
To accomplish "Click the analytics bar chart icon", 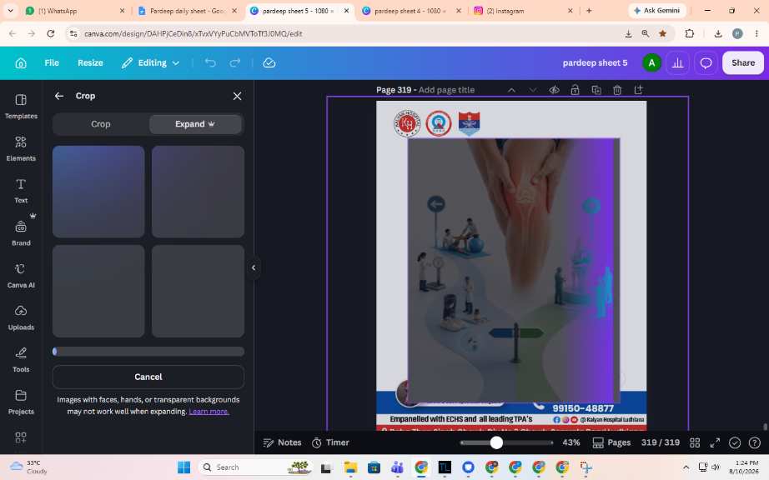I will click(x=678, y=62).
